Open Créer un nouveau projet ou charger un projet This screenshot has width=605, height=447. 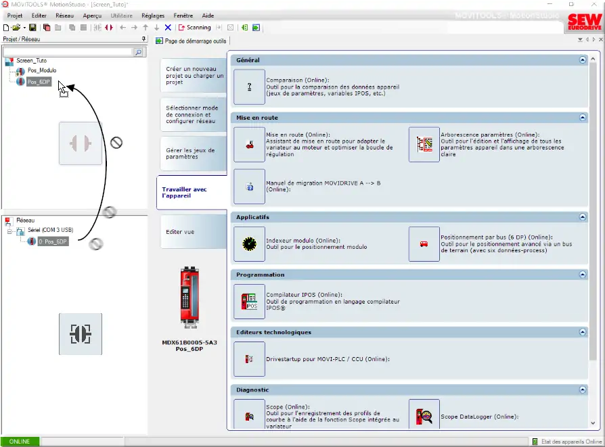click(x=194, y=76)
